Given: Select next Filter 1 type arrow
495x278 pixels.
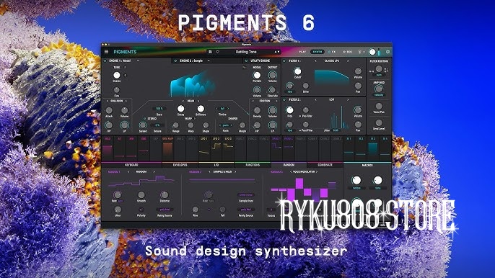Looking at the screenshot, I should coord(348,60).
